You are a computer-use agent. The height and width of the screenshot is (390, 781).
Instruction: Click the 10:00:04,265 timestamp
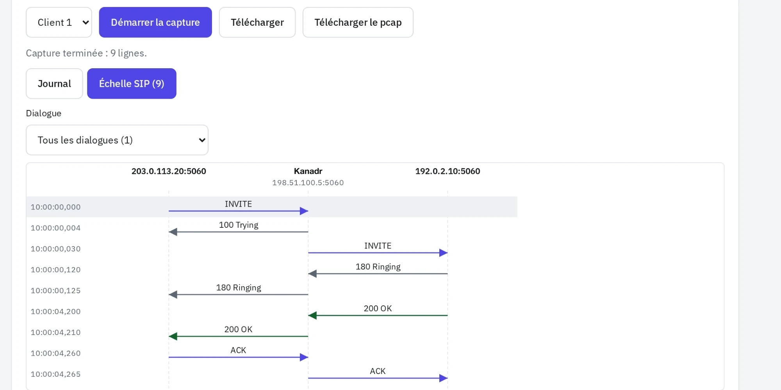point(56,374)
